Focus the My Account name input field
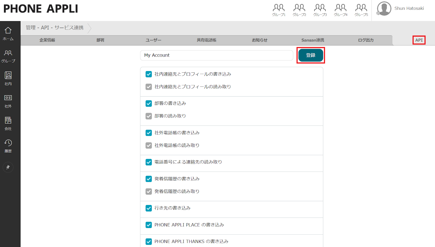 217,55
